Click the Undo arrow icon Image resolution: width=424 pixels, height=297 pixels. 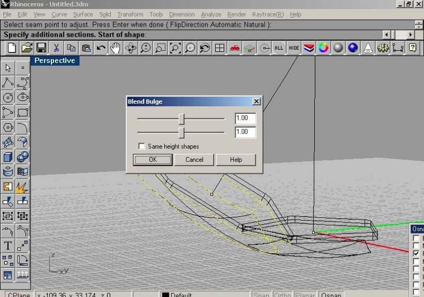pyautogui.click(x=101, y=48)
